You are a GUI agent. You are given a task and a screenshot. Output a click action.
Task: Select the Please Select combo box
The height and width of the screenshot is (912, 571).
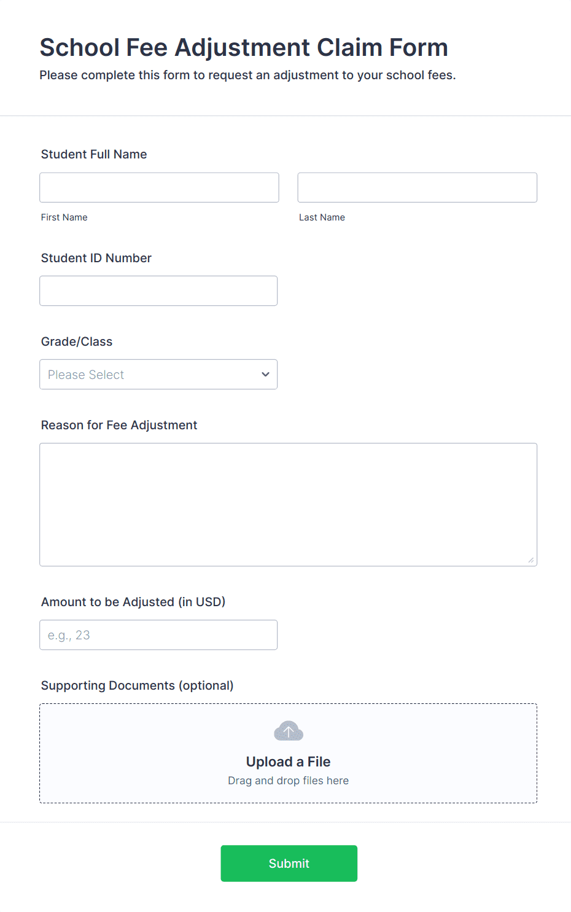[x=158, y=375]
